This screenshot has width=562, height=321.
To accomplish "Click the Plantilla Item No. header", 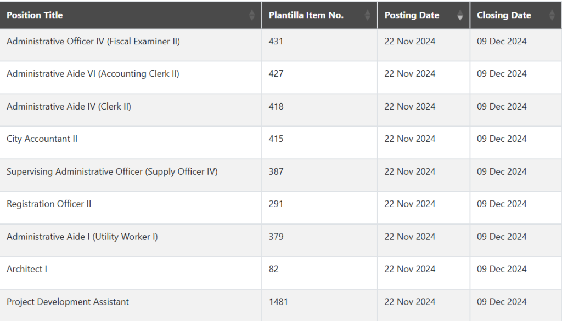I will pos(320,15).
